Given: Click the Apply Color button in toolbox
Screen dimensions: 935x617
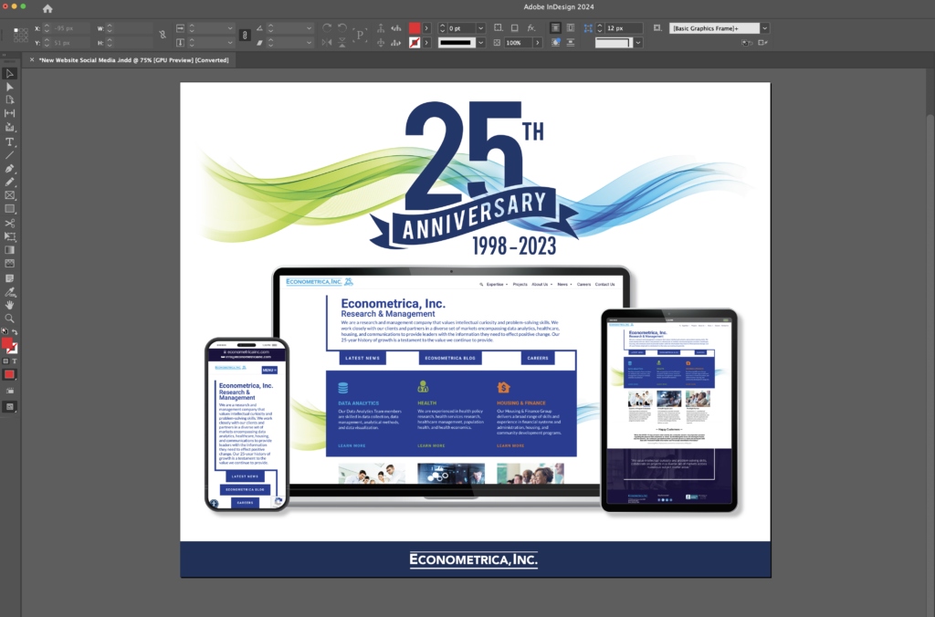Looking at the screenshot, I should [x=9, y=375].
